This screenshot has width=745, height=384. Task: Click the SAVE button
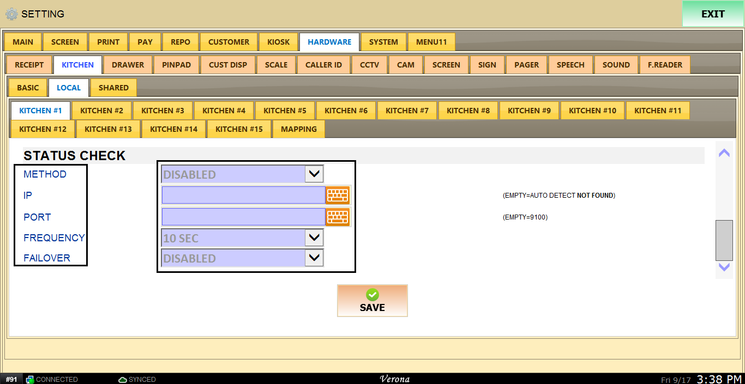click(372, 301)
